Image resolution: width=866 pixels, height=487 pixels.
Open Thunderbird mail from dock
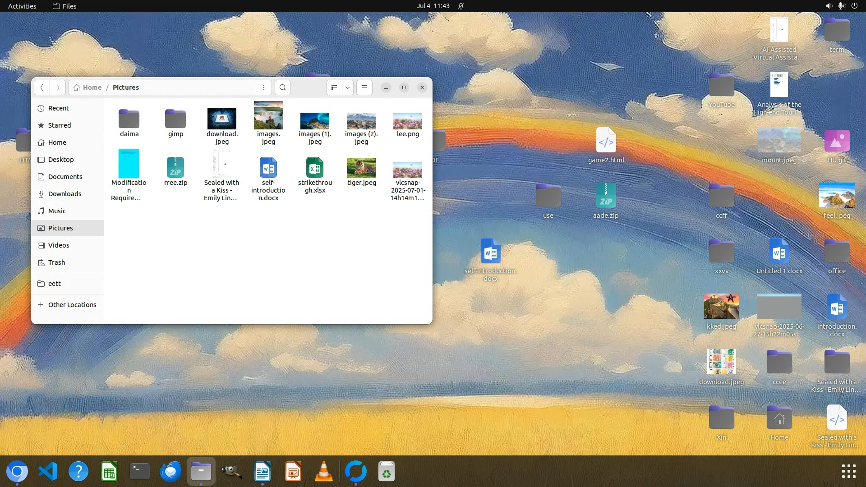[x=170, y=472]
